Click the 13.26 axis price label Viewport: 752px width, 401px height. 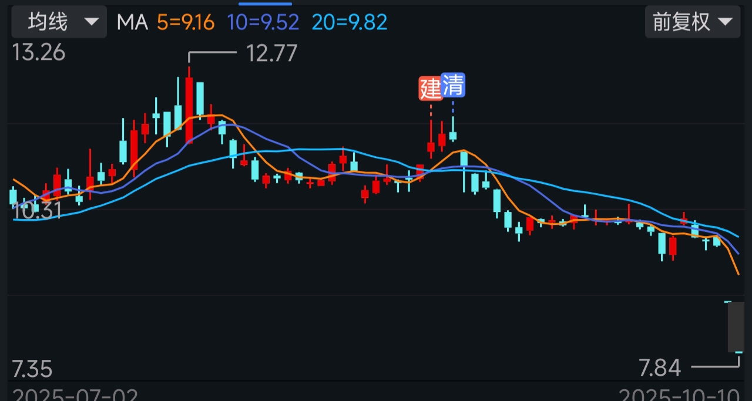pyautogui.click(x=39, y=53)
